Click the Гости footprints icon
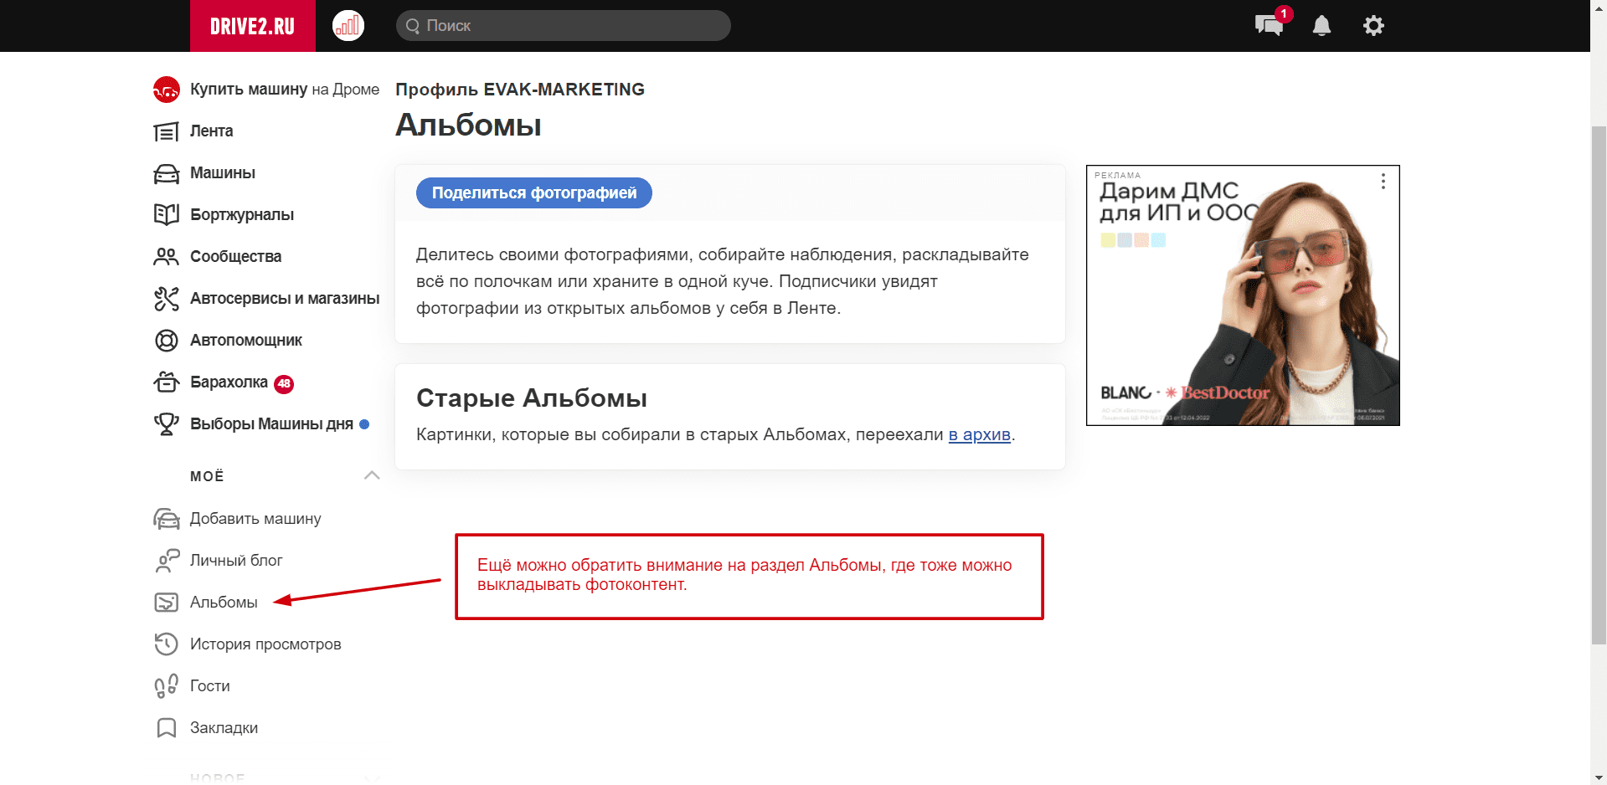Screen dimensions: 1607x785 tap(167, 686)
